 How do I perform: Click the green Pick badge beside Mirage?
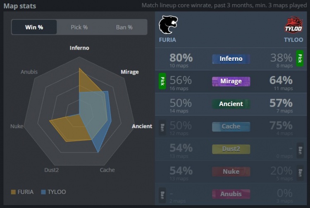[162, 81]
